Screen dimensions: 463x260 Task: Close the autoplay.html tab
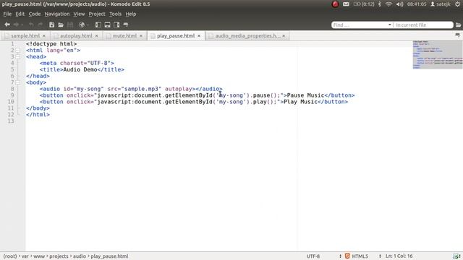pos(96,35)
